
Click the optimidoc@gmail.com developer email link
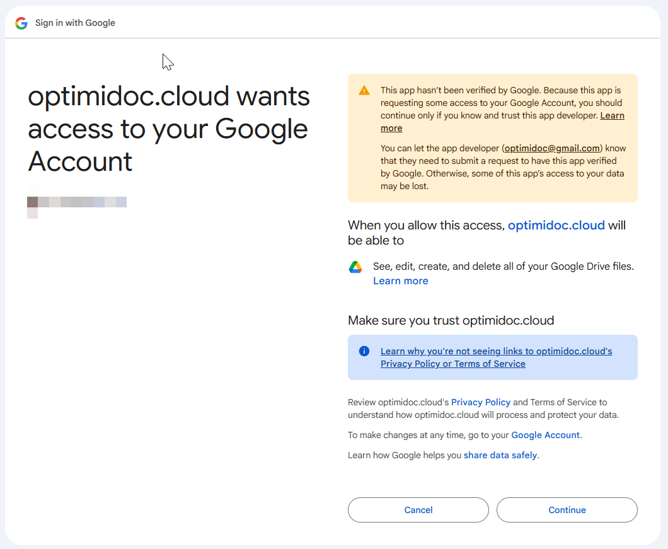(551, 148)
